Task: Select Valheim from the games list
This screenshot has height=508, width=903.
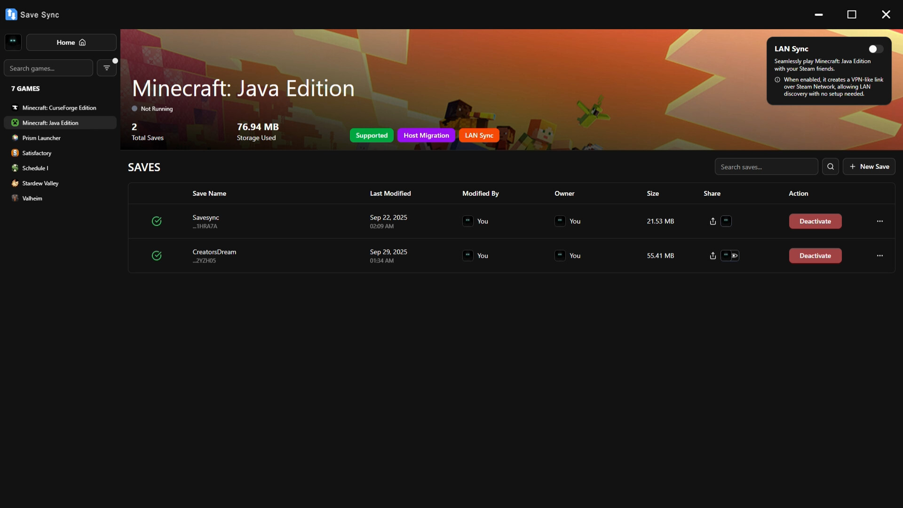Action: pos(32,198)
